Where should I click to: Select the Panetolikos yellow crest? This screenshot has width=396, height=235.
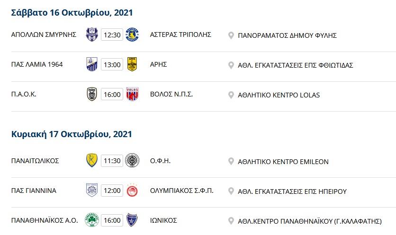(x=92, y=161)
